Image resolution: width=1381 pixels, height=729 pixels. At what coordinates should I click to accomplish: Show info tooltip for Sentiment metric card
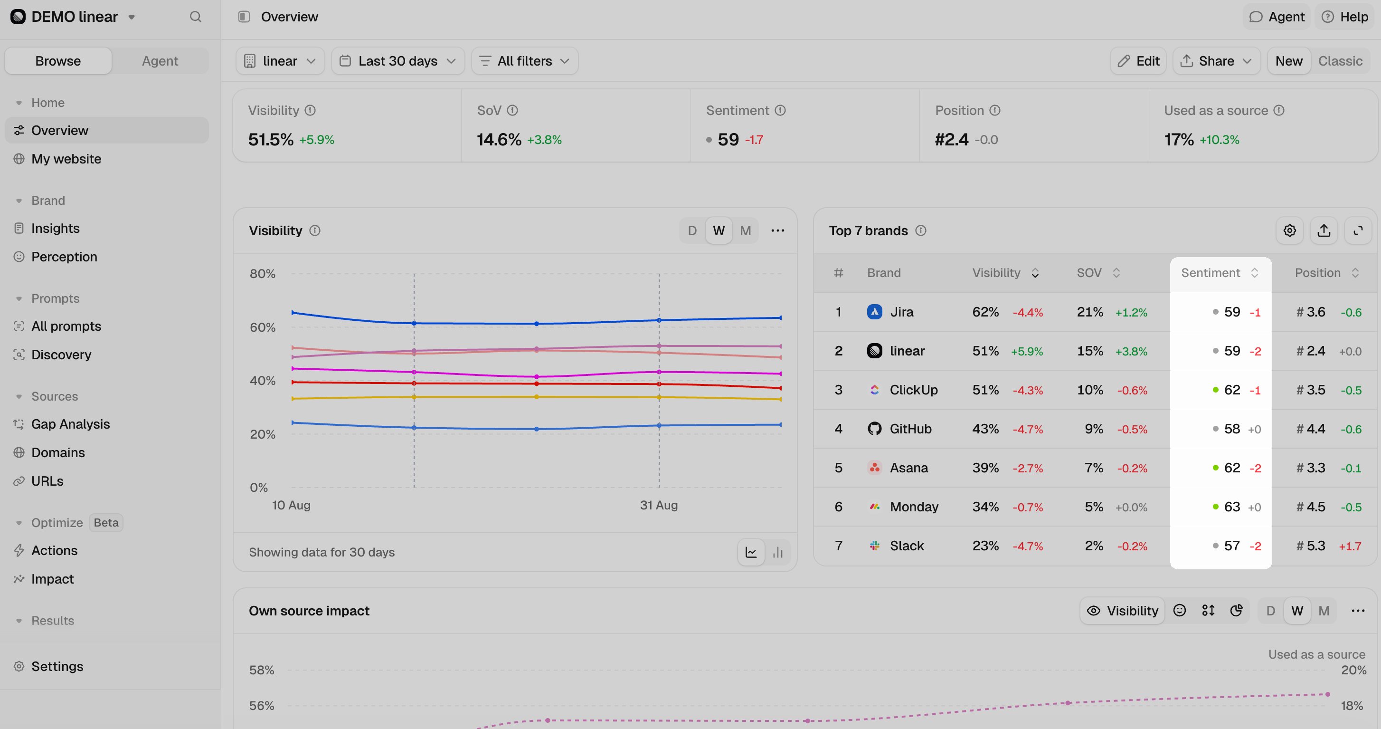pos(781,110)
